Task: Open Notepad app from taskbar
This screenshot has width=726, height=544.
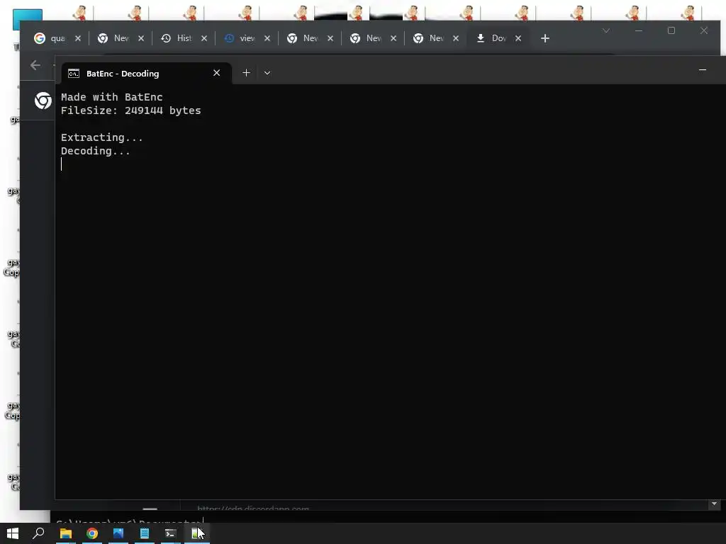Action: coord(145,534)
